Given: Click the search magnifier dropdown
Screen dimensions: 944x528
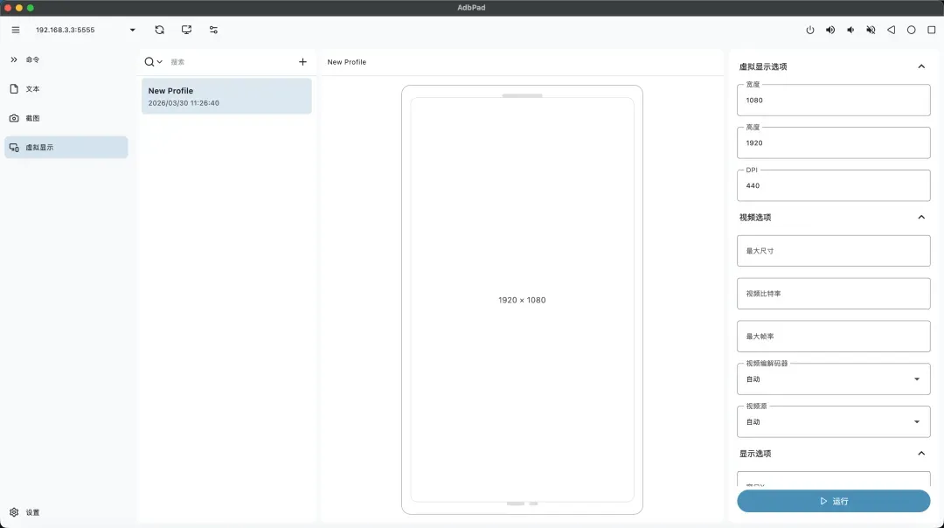Looking at the screenshot, I should coord(153,62).
